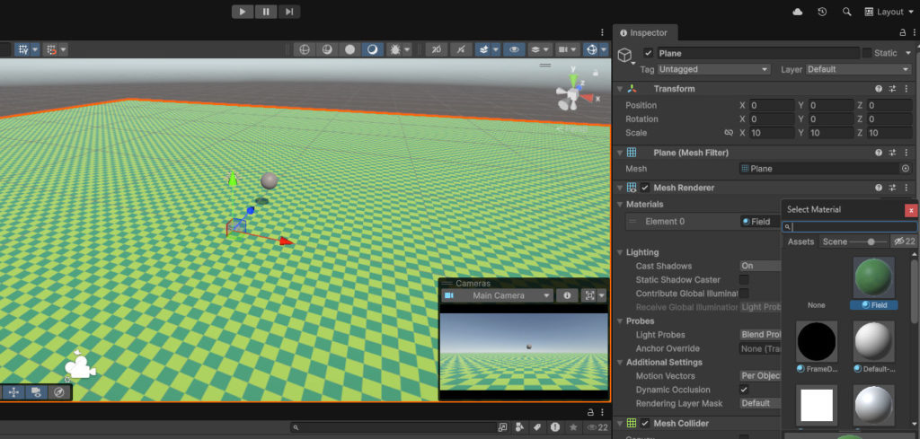
Task: Uncheck the Plane object active checkbox
Action: click(x=649, y=53)
